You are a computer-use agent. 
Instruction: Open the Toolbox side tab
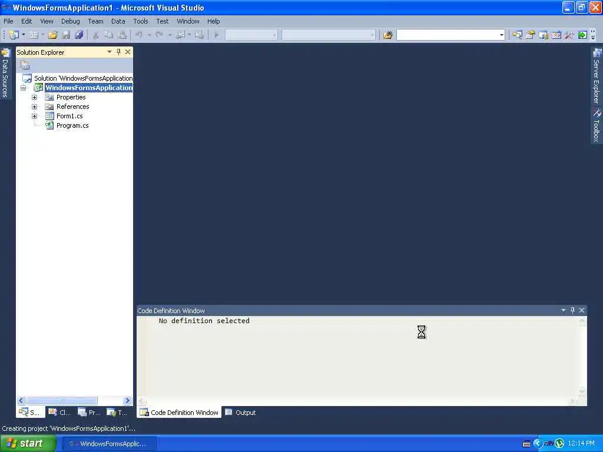(597, 126)
